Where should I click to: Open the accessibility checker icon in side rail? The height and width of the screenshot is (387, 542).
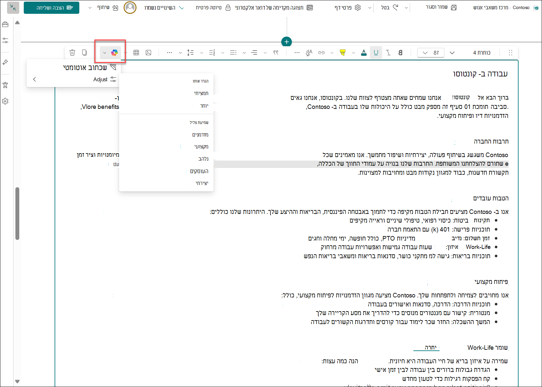[5, 85]
